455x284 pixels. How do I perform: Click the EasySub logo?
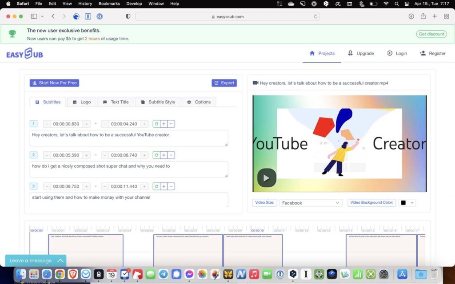(25, 54)
